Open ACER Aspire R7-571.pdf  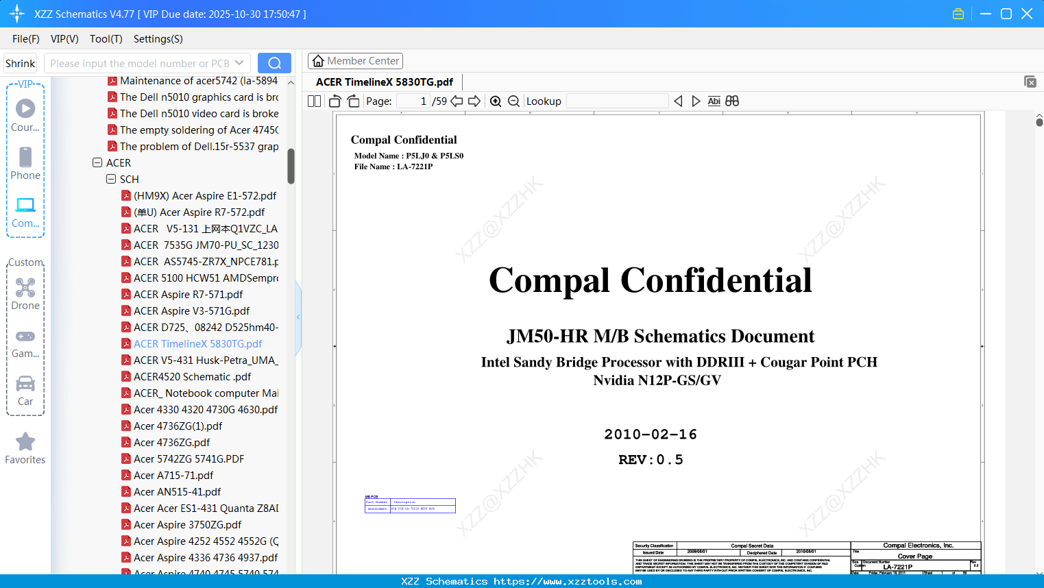pos(188,295)
